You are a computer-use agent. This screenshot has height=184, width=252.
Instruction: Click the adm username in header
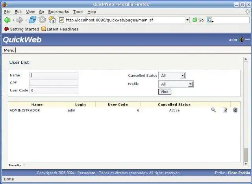233,39
